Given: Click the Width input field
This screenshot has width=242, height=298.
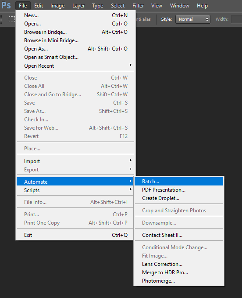Looking at the screenshot, I should click(236, 19).
